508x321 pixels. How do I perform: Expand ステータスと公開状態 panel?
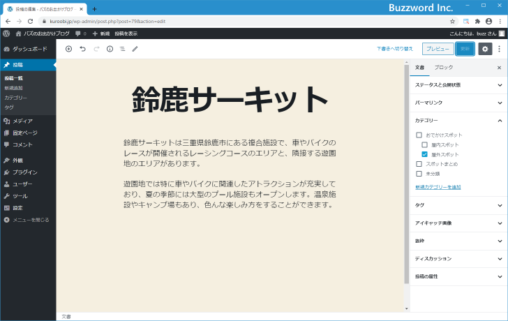(x=458, y=85)
